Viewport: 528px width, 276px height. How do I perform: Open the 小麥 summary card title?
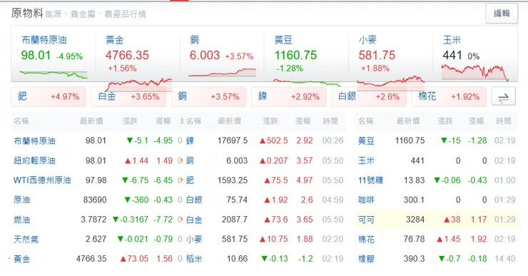click(x=367, y=40)
